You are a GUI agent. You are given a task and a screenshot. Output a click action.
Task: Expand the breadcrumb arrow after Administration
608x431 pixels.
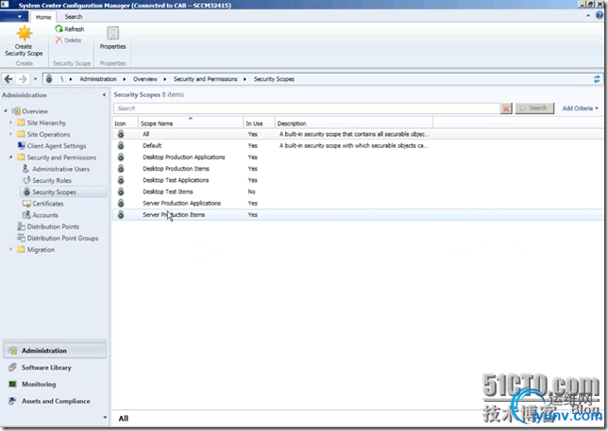click(125, 79)
